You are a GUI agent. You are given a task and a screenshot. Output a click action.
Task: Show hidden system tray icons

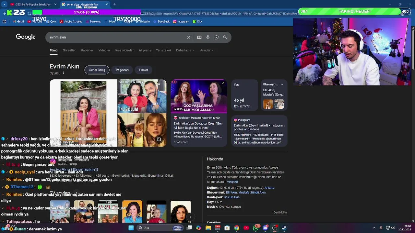374,228
